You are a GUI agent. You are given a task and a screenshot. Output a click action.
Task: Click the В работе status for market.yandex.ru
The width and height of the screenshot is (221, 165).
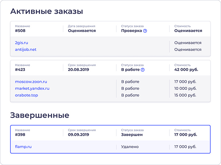pos(130,88)
